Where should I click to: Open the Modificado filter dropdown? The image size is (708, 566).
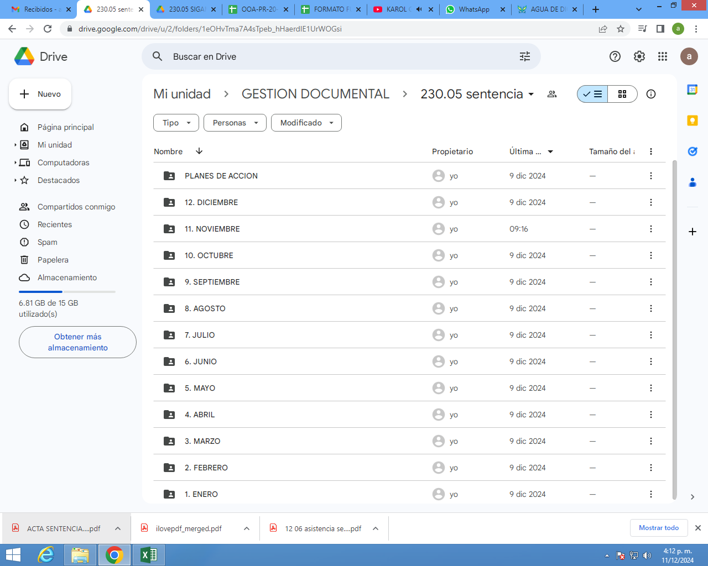click(x=306, y=123)
